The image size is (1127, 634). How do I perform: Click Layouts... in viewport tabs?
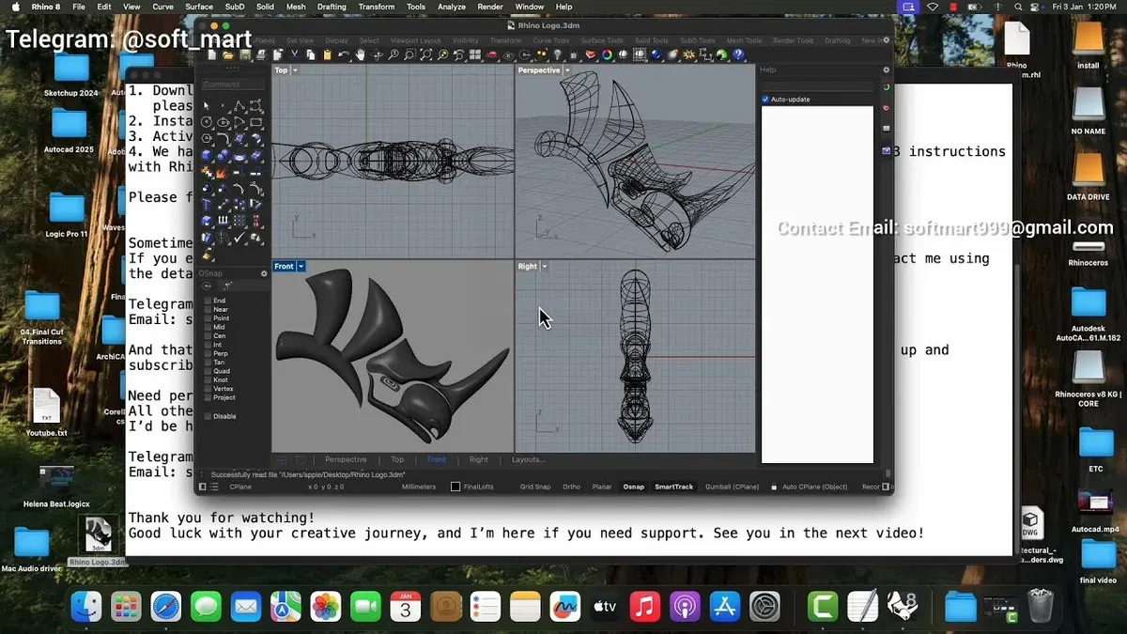click(x=528, y=459)
